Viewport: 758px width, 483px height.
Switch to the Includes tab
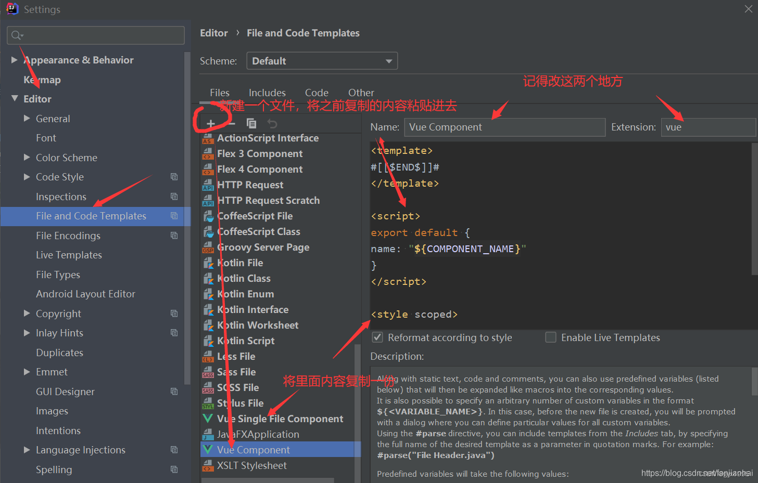pyautogui.click(x=267, y=93)
